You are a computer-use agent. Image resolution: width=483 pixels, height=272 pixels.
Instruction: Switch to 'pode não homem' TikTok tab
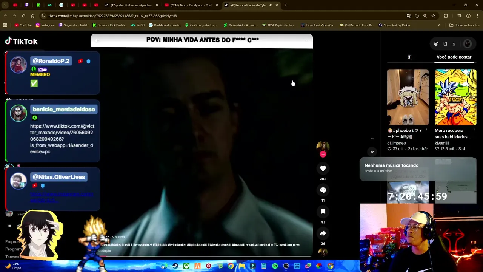click(x=131, y=5)
